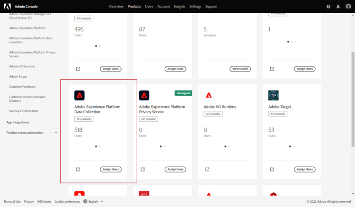Assign Users for Experience Platform Privacy Service
Screen dimensions: 355x207
pos(176,170)
